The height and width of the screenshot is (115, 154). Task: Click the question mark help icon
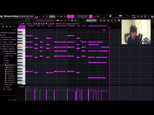coord(149,17)
